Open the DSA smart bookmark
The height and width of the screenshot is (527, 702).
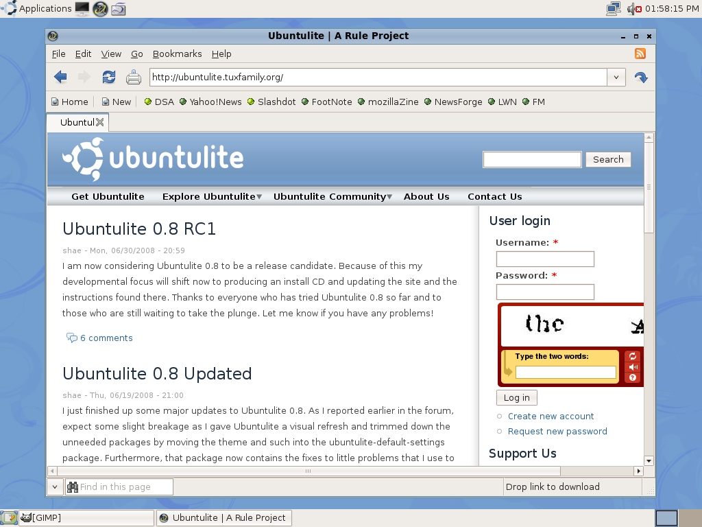(159, 102)
